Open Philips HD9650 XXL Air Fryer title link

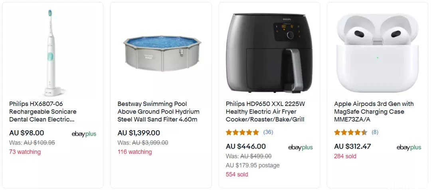pos(265,112)
